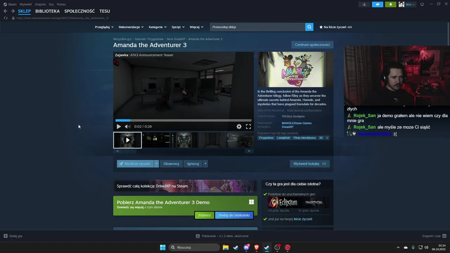The width and height of the screenshot is (450, 253).
Task: Click the Dodaj grę plus icon
Action: point(6,236)
